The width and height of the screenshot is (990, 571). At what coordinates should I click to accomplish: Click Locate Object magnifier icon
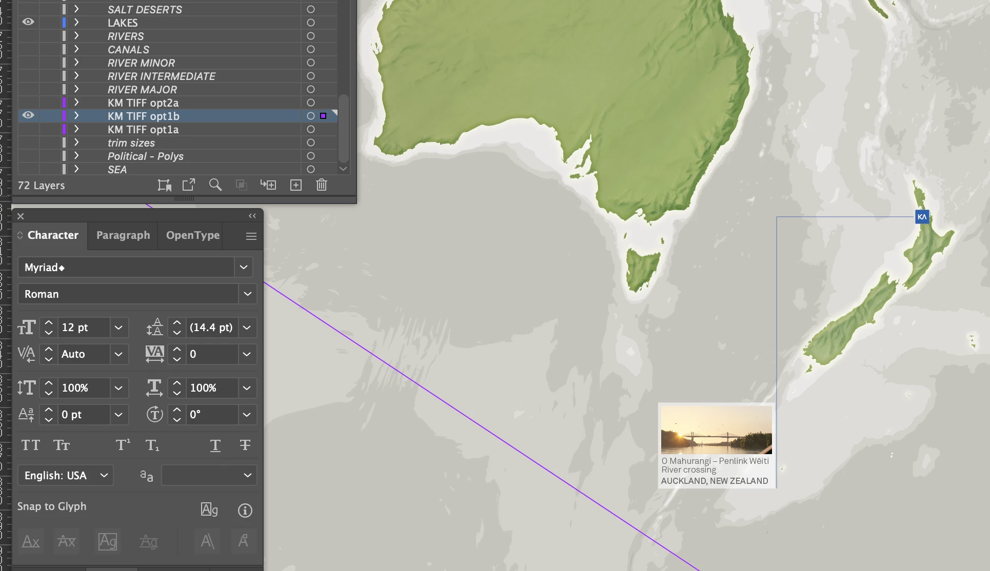215,185
